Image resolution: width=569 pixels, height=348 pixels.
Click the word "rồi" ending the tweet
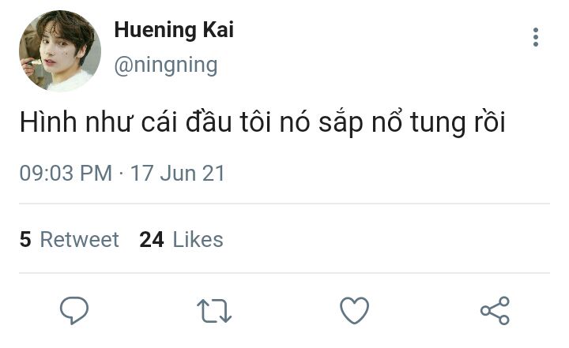tap(486, 125)
